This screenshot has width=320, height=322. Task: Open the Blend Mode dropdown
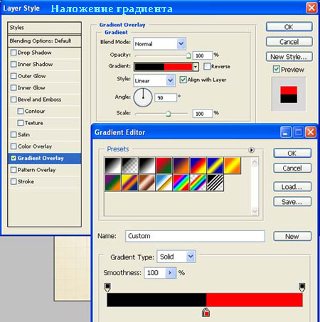[x=159, y=43]
